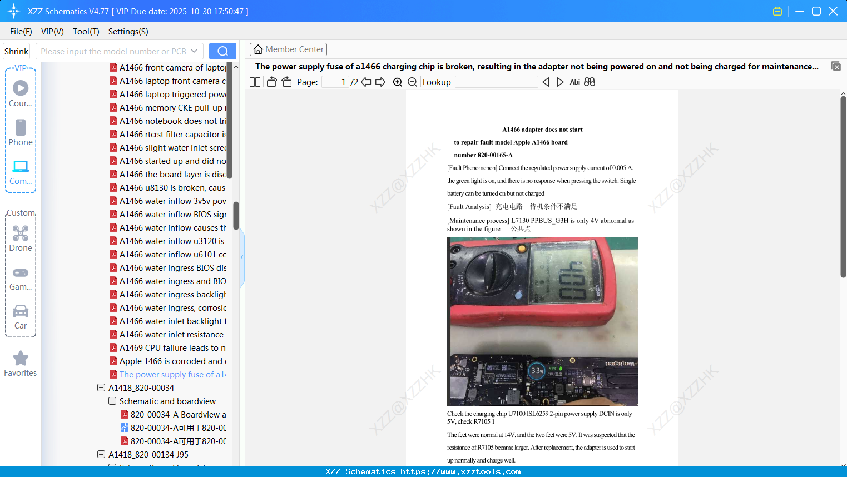Open the Drone category in the sidebar
The width and height of the screenshot is (847, 477).
(21, 238)
